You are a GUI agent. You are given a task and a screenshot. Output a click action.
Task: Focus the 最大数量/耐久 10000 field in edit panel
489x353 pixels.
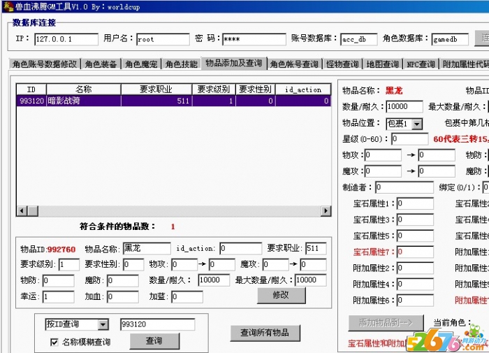tap(311, 280)
